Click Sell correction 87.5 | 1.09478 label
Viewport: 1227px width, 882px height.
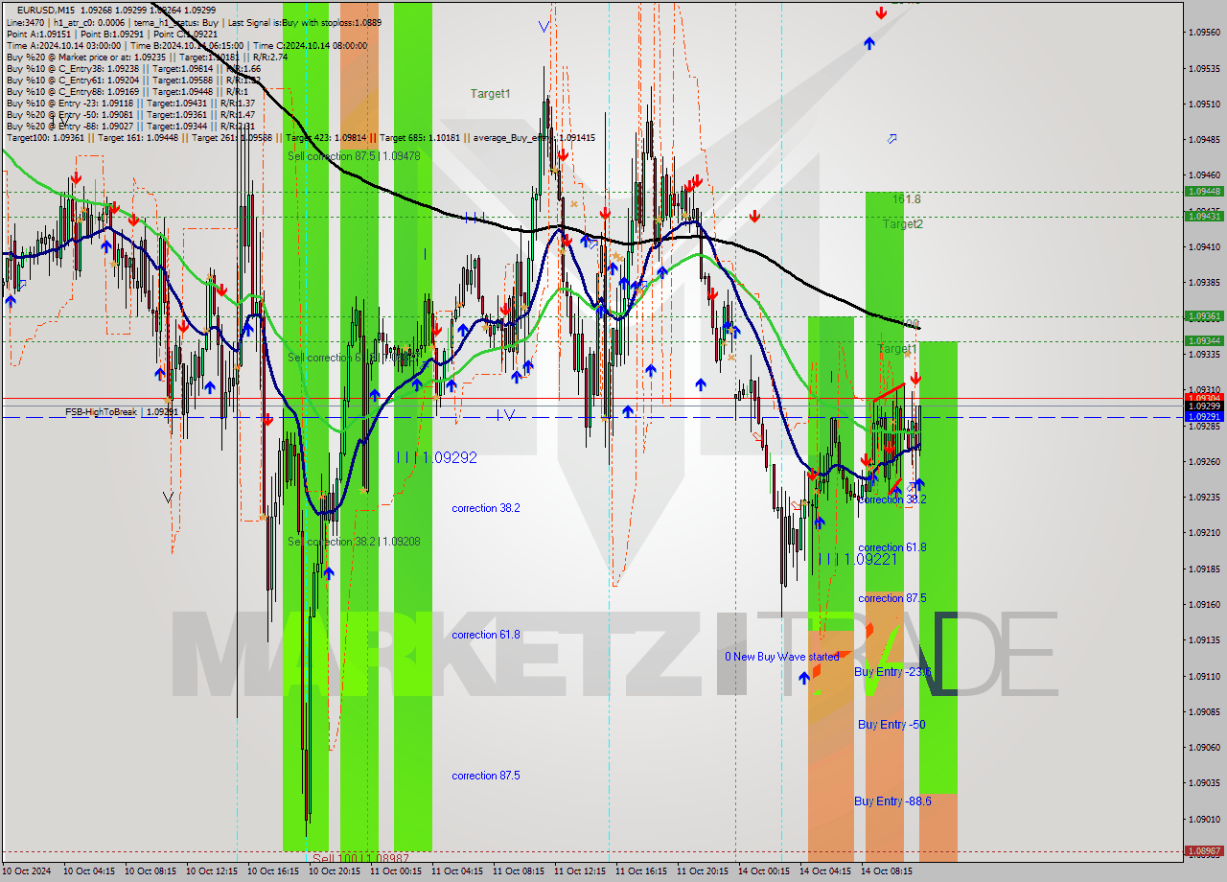pos(354,155)
